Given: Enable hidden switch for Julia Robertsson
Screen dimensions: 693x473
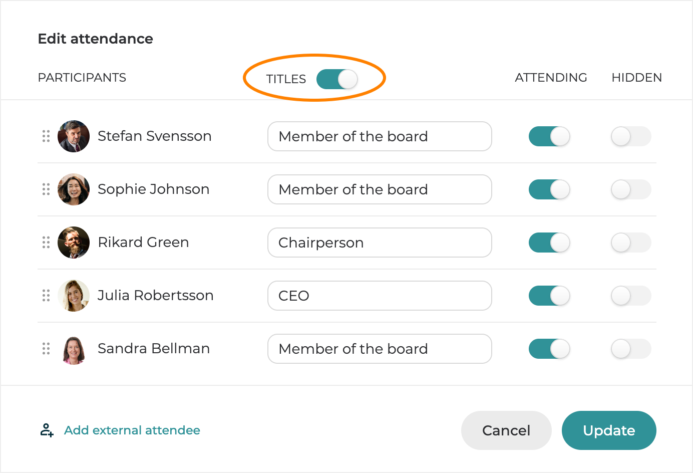Looking at the screenshot, I should pyautogui.click(x=631, y=296).
